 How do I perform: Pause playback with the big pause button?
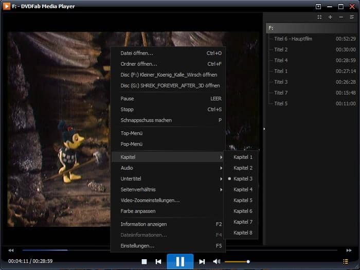click(180, 261)
